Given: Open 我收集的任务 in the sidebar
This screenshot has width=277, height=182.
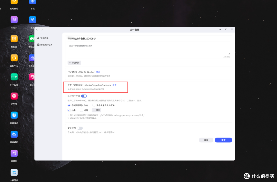Looking at the screenshot, I should click(x=45, y=45).
